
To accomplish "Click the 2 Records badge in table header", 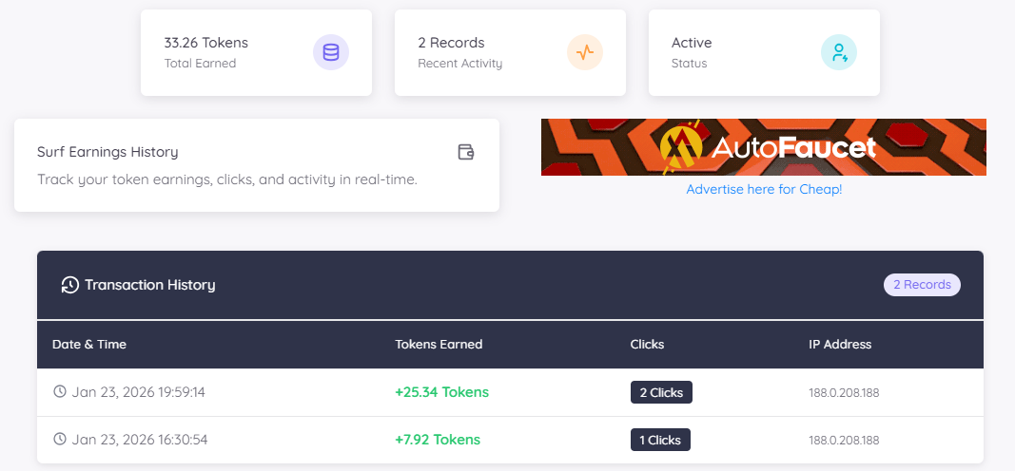I will point(922,285).
